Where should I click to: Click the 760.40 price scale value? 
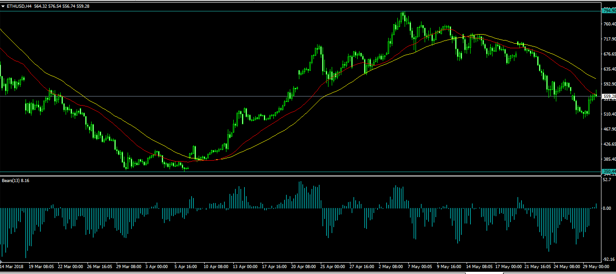(609, 24)
